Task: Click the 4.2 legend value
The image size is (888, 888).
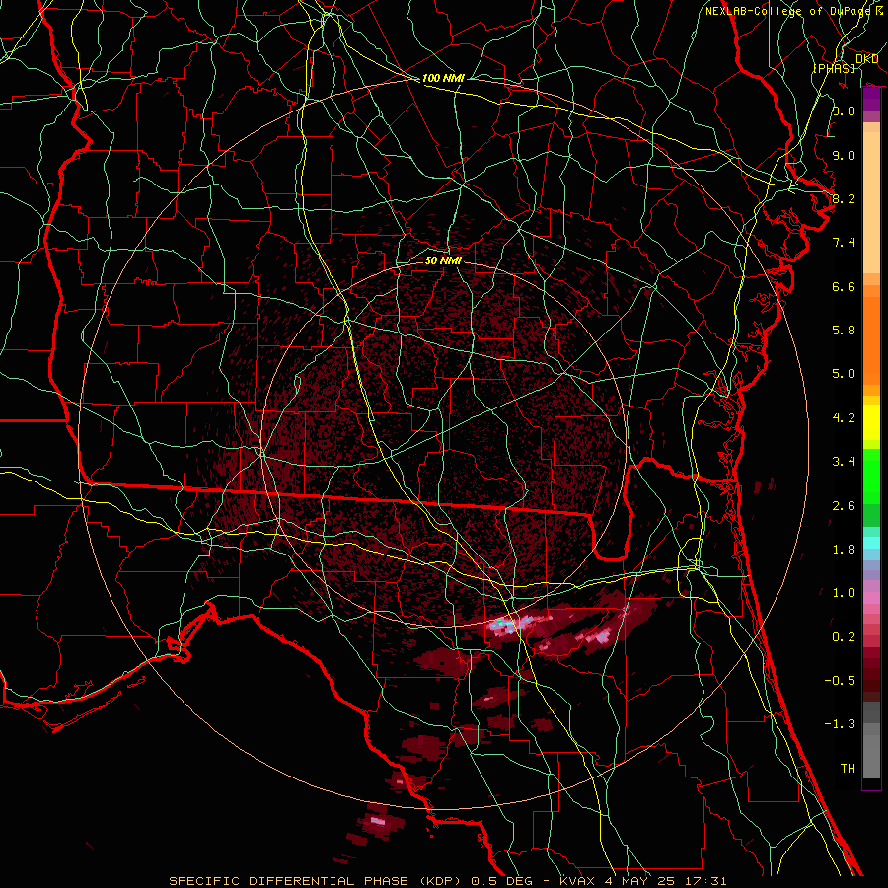Action: click(844, 418)
